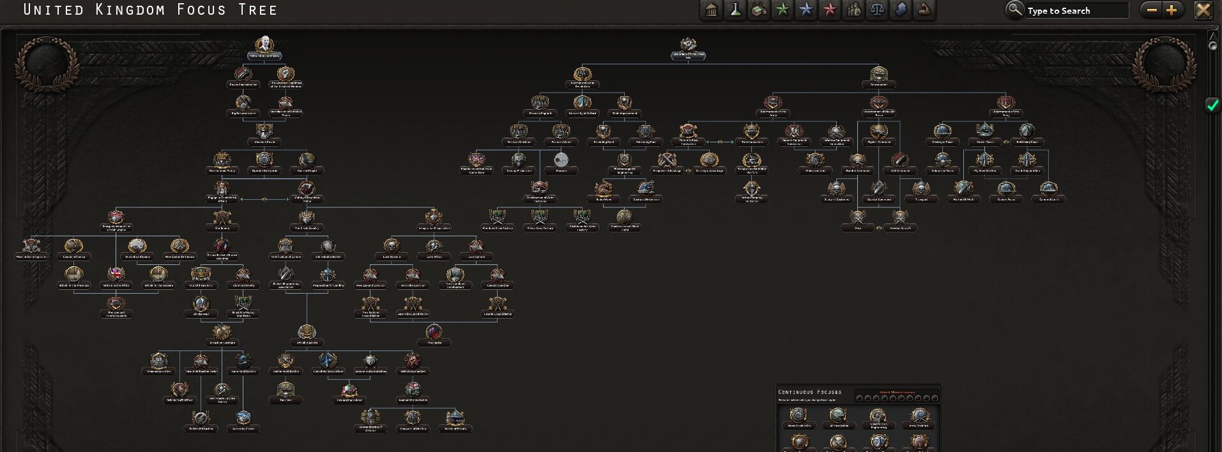Select the Lock Africa focus

pyautogui.click(x=434, y=249)
